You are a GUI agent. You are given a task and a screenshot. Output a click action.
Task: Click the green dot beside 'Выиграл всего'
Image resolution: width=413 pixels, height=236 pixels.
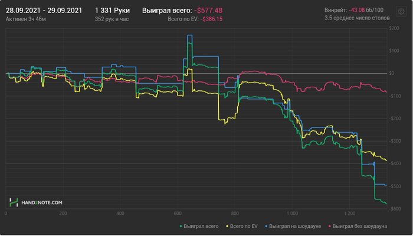181,226
